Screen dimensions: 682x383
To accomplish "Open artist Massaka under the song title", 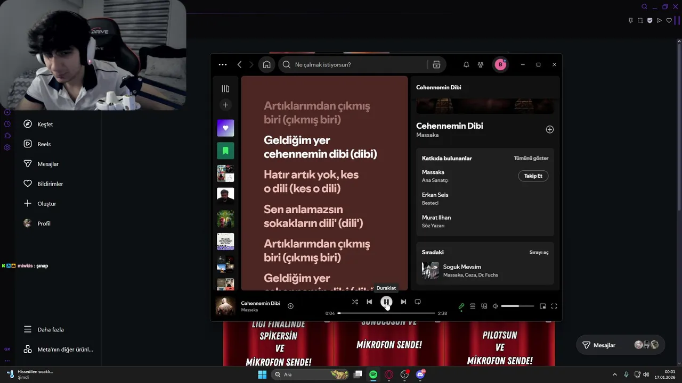I will pyautogui.click(x=427, y=135).
